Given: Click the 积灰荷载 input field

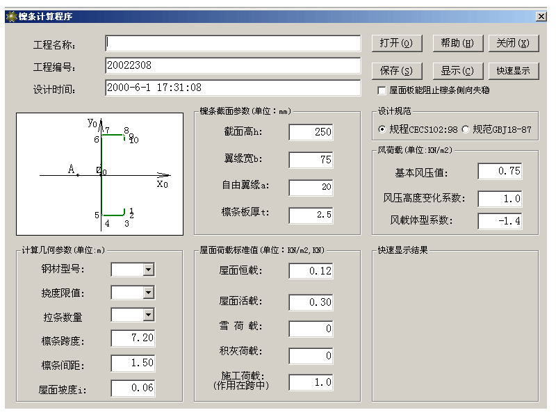Looking at the screenshot, I should click(x=311, y=356).
